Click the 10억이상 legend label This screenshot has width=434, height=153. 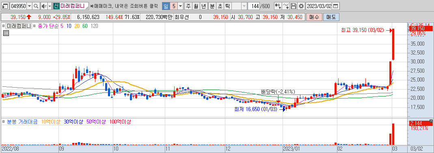point(51,122)
